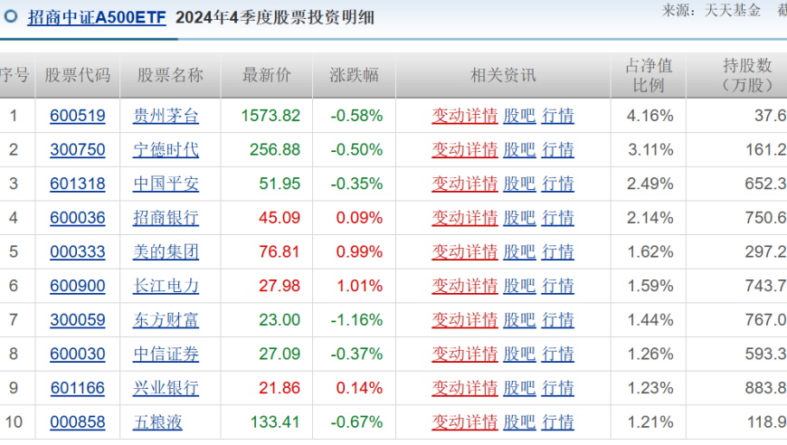Open 五粮液 stock name link
Screen dimensions: 787x445
(x=157, y=422)
